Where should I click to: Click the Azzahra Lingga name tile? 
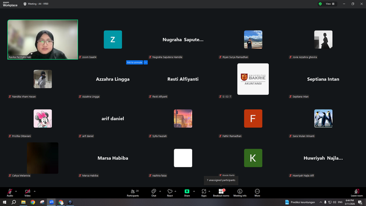113,79
